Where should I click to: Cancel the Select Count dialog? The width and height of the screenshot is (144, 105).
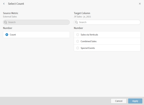click(118, 101)
